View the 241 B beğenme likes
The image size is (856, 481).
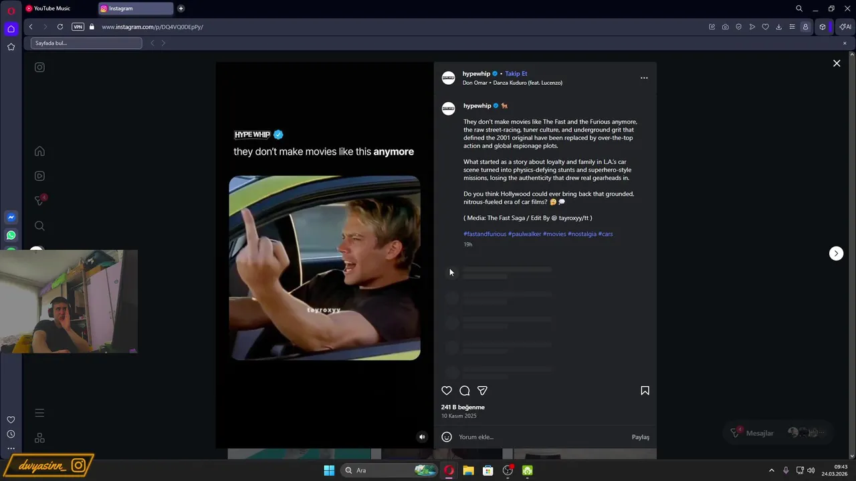pyautogui.click(x=463, y=407)
